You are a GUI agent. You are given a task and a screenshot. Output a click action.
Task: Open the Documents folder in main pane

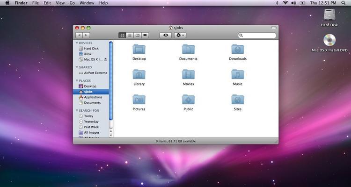(188, 49)
